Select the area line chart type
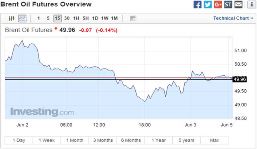This screenshot has height=149, width=257. [x=22, y=18]
